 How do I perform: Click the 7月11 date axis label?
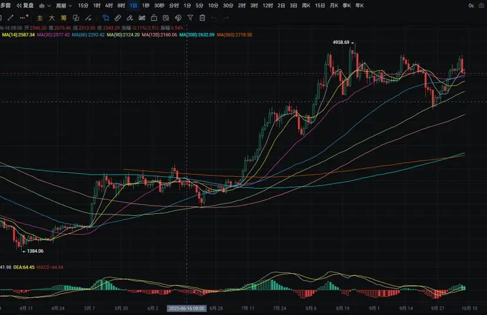pyautogui.click(x=247, y=308)
